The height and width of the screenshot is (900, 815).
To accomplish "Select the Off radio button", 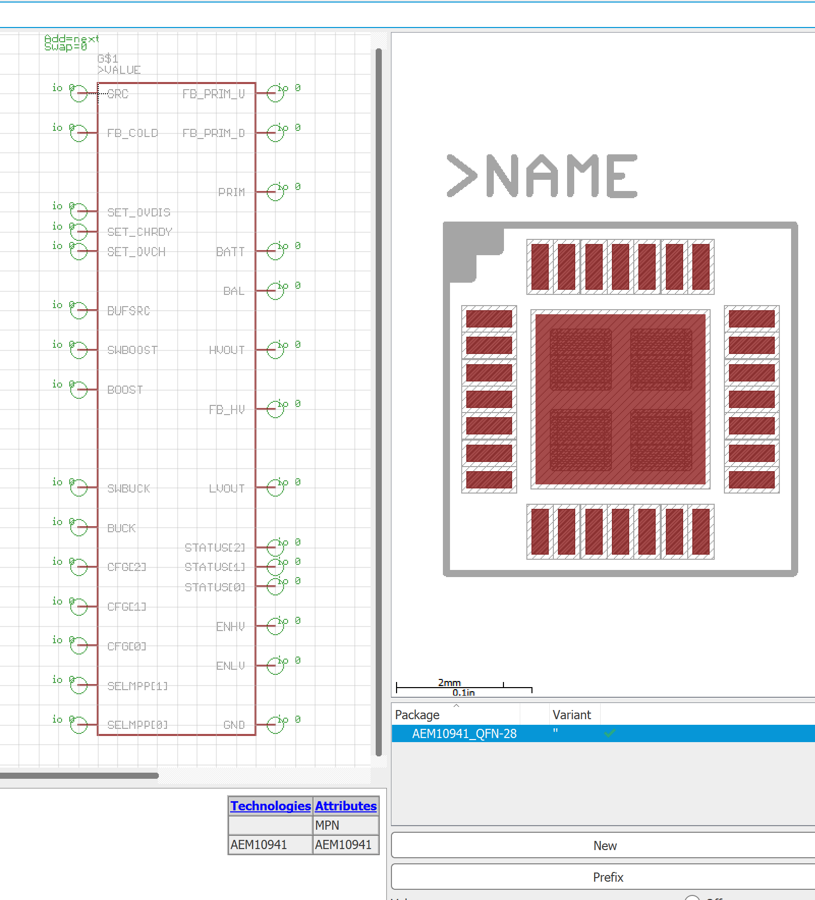I will [x=692, y=897].
